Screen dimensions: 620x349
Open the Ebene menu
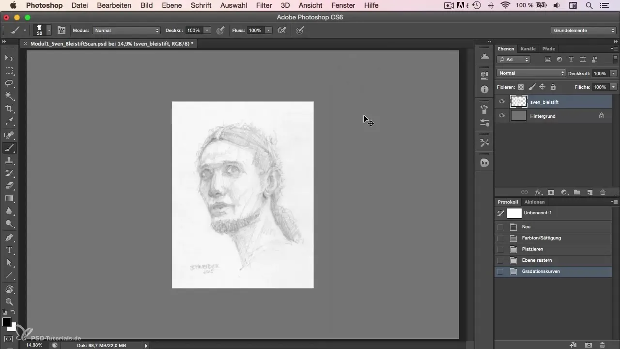point(172,5)
